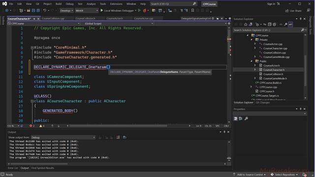Screen dimensions: 315x177
Task: Switch to Find Symbol Results tab
Action: (43, 168)
